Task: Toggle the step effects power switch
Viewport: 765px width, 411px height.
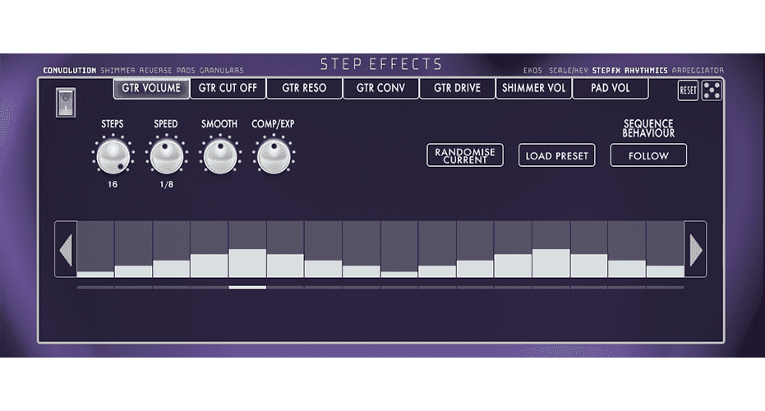Action: pos(66,103)
